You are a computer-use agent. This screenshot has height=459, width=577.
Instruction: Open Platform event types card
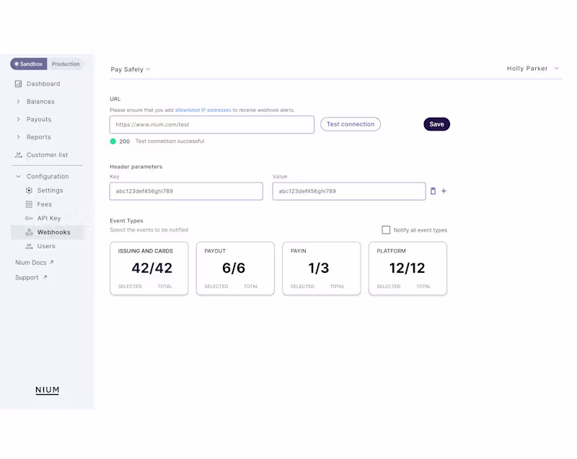(408, 268)
